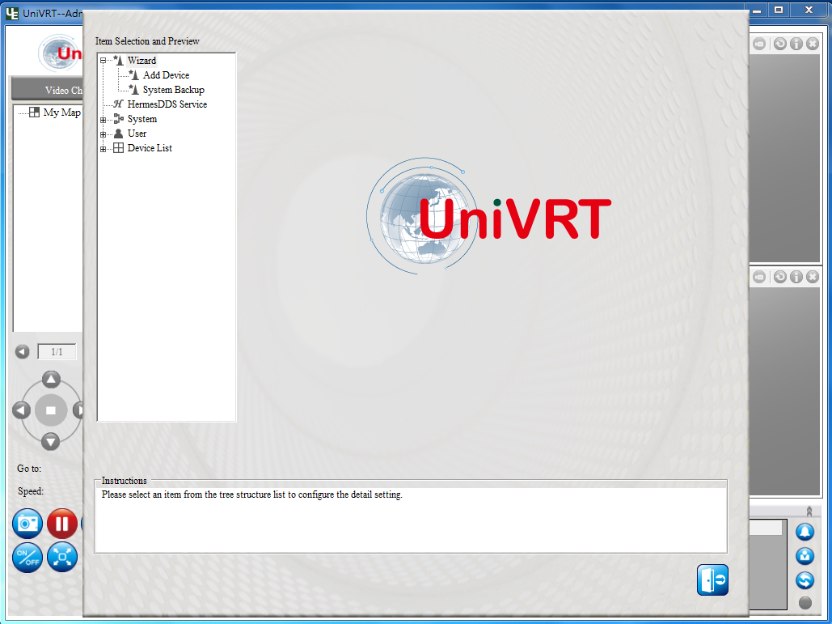Click the UniVRT title bar app icon
The width and height of the screenshot is (832, 624).
[11, 13]
